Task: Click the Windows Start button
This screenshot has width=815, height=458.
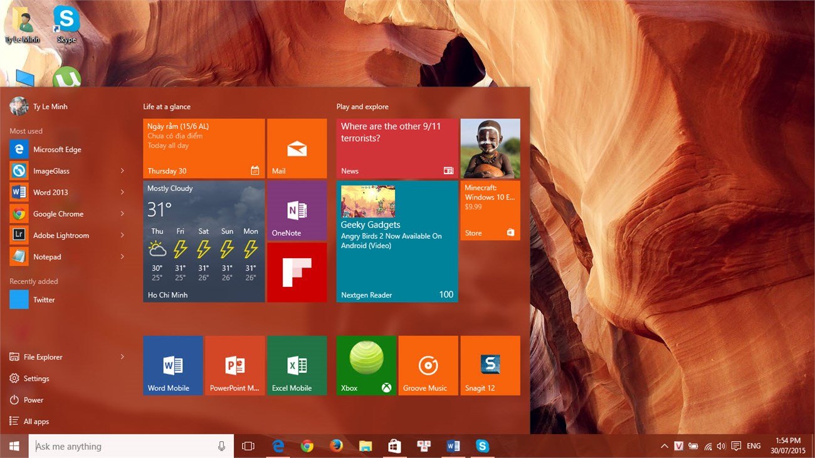Action: point(14,446)
